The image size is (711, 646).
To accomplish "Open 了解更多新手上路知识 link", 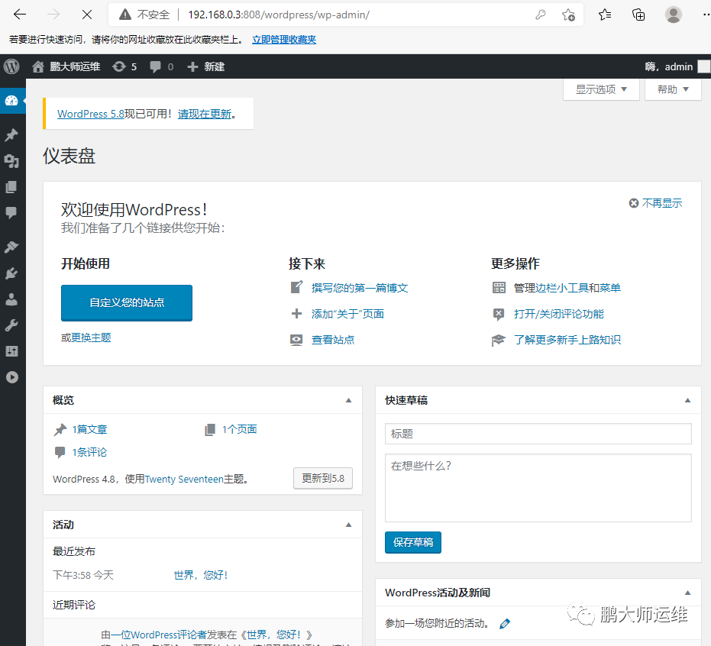I will click(x=567, y=340).
